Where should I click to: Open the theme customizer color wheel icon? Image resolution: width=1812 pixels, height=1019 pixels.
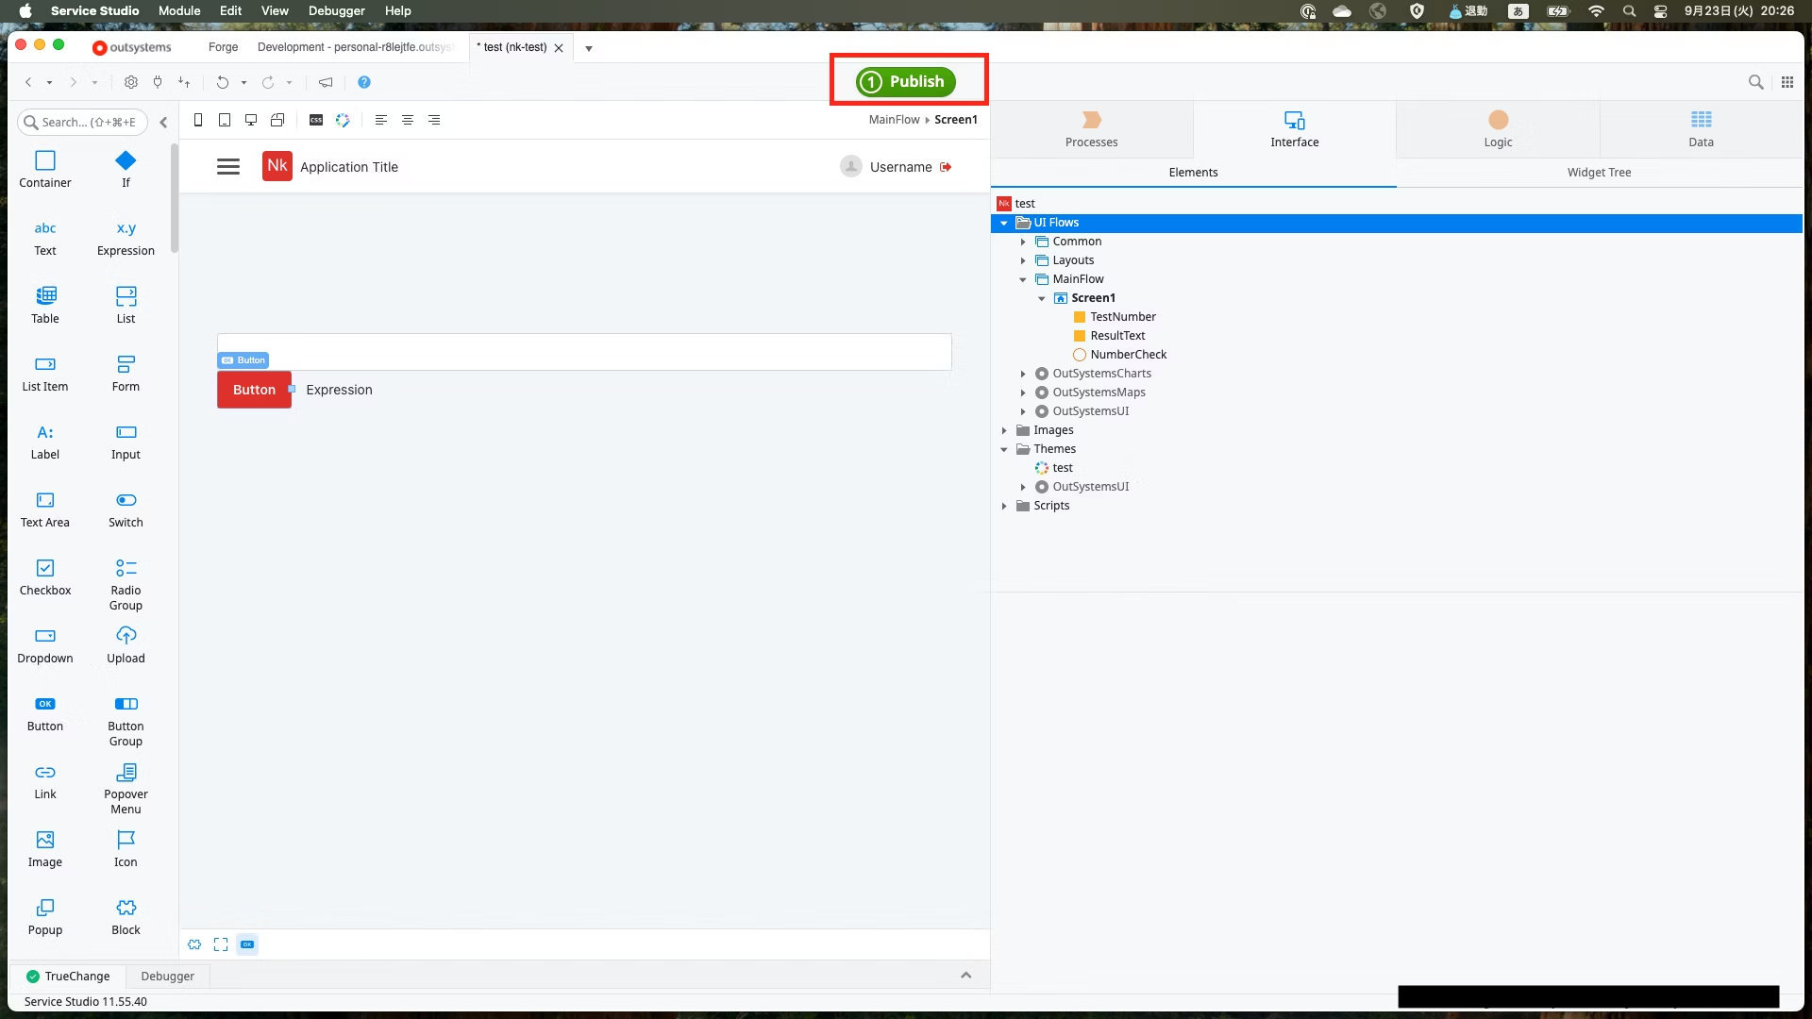[x=343, y=120]
